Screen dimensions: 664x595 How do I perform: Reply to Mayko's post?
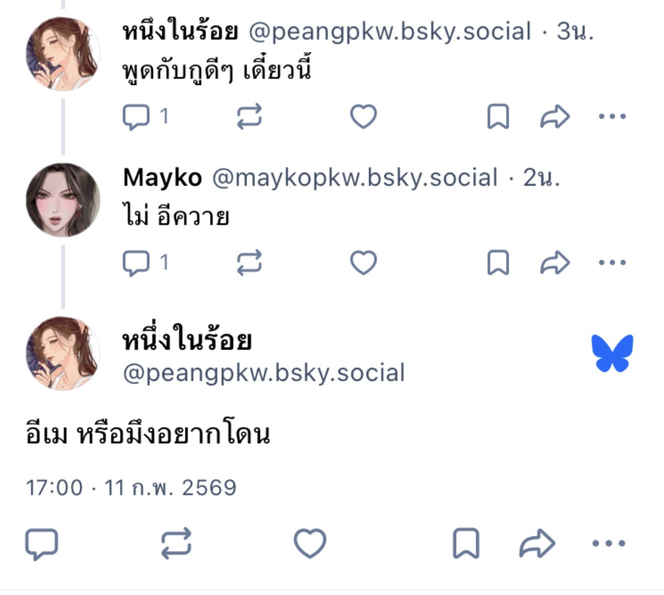pyautogui.click(x=136, y=263)
